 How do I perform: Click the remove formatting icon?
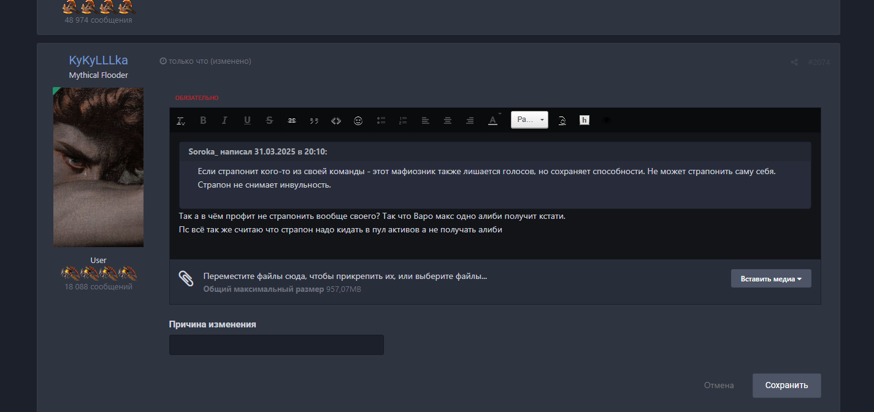click(x=181, y=121)
